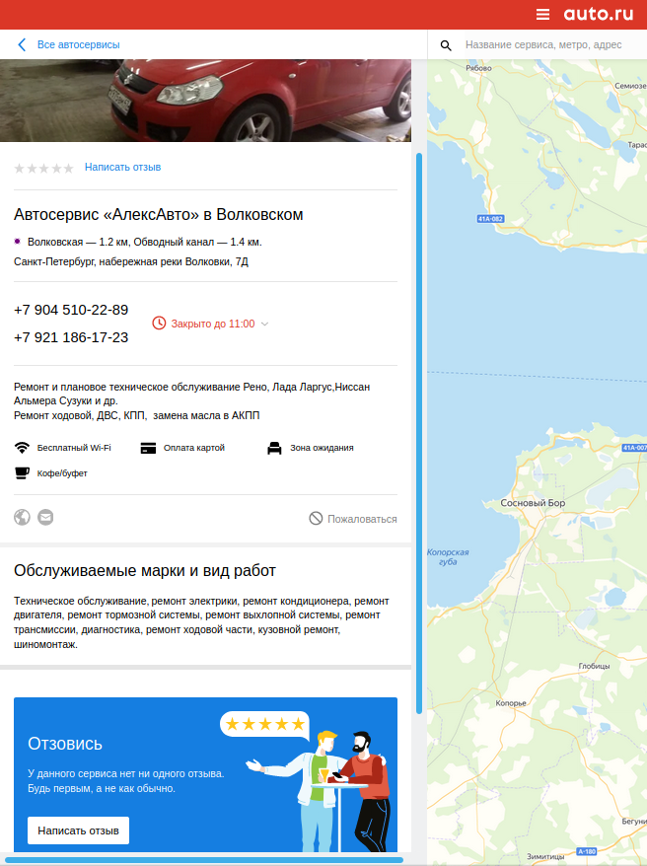Viewport: 647px width, 866px height.
Task: Open the hamburger menu icon
Action: coord(542,15)
